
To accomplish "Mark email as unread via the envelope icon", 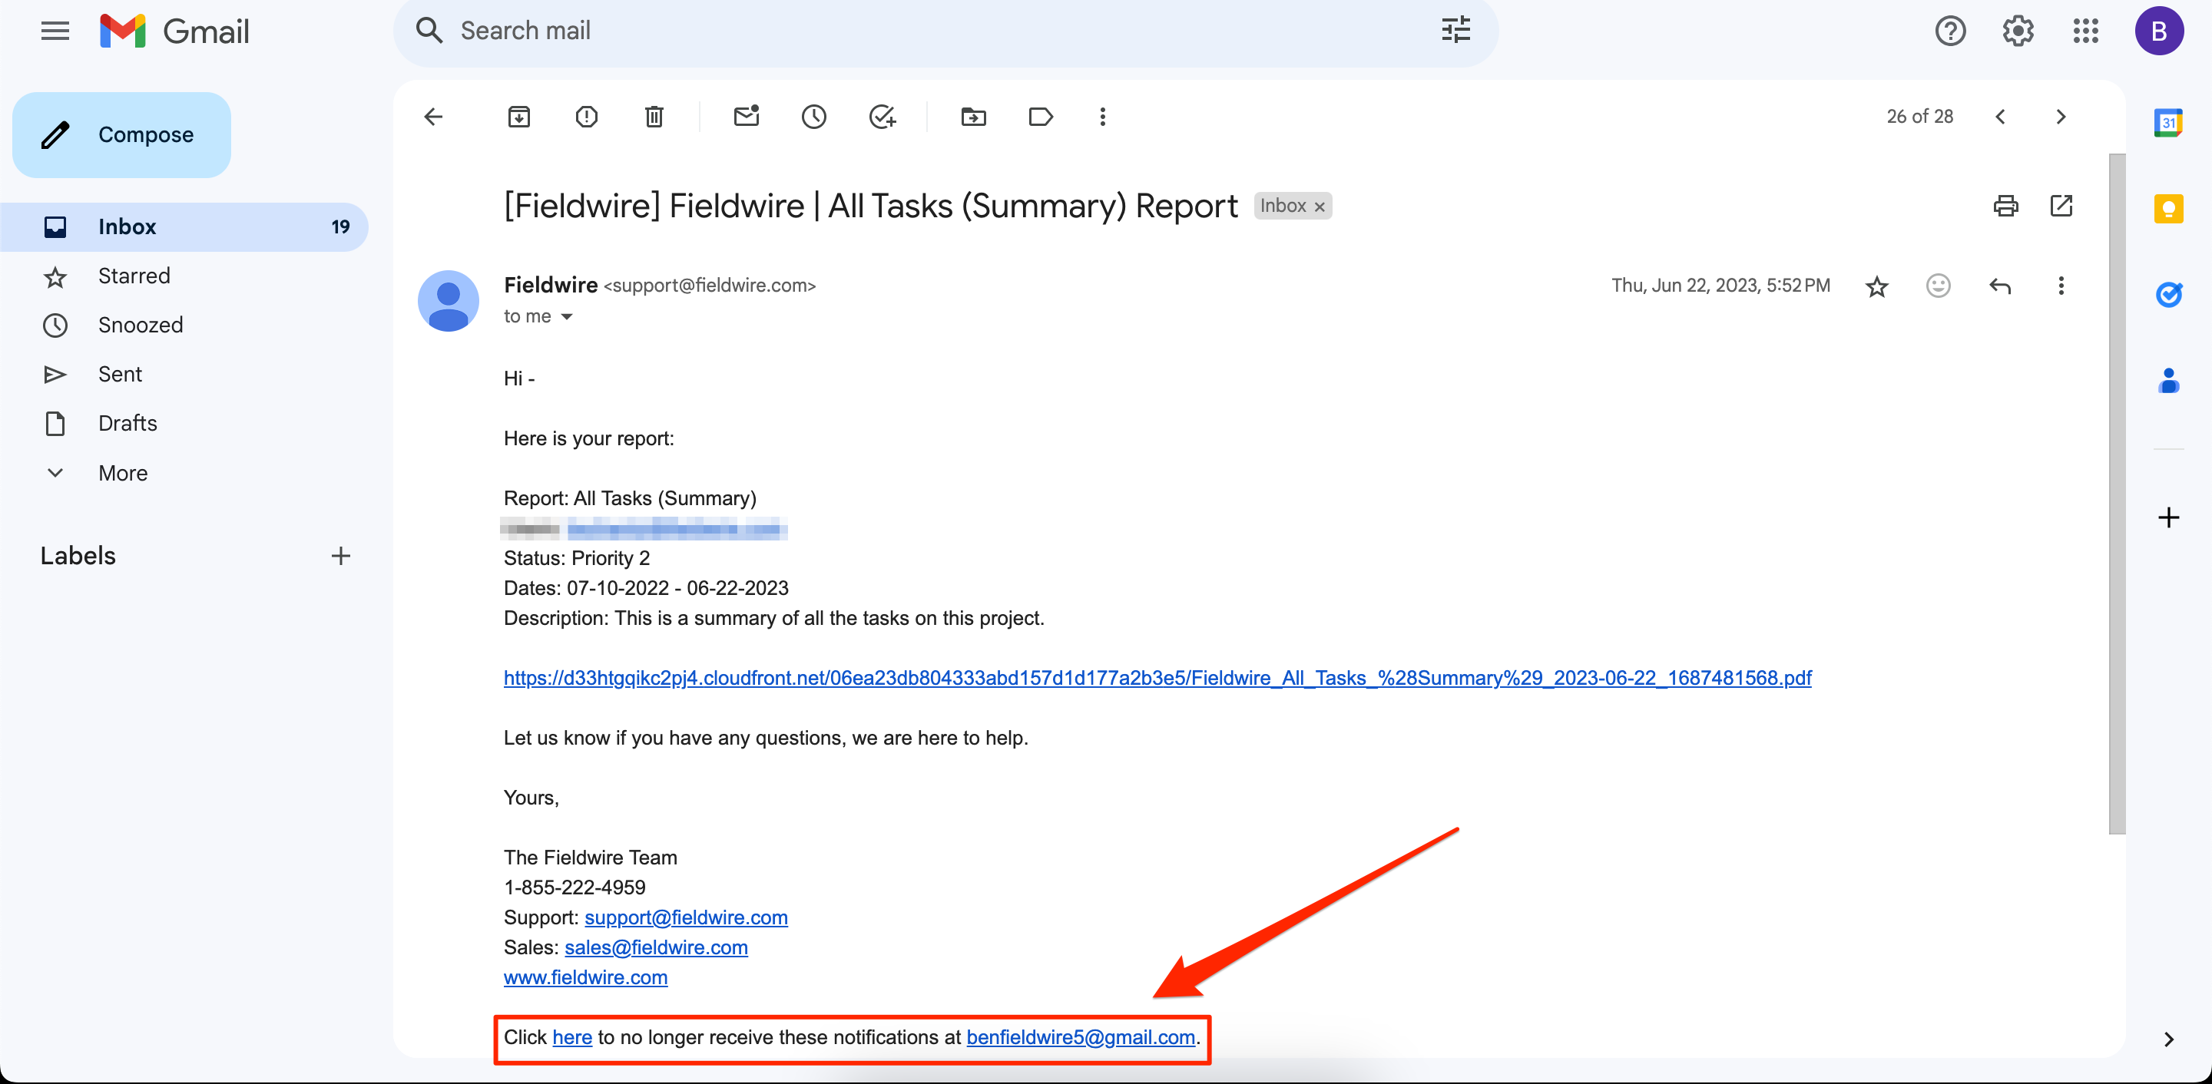I will click(747, 117).
